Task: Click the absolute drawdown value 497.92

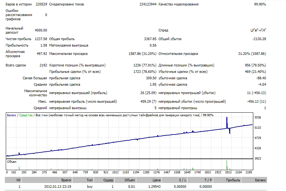Action: point(42,54)
